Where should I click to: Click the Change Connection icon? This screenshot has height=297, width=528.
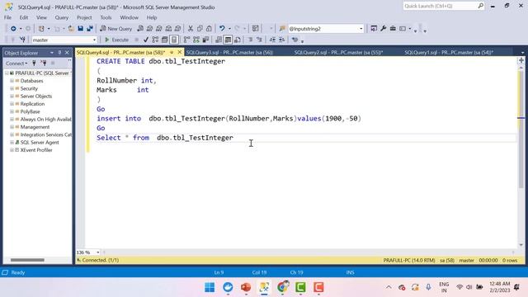[22, 40]
